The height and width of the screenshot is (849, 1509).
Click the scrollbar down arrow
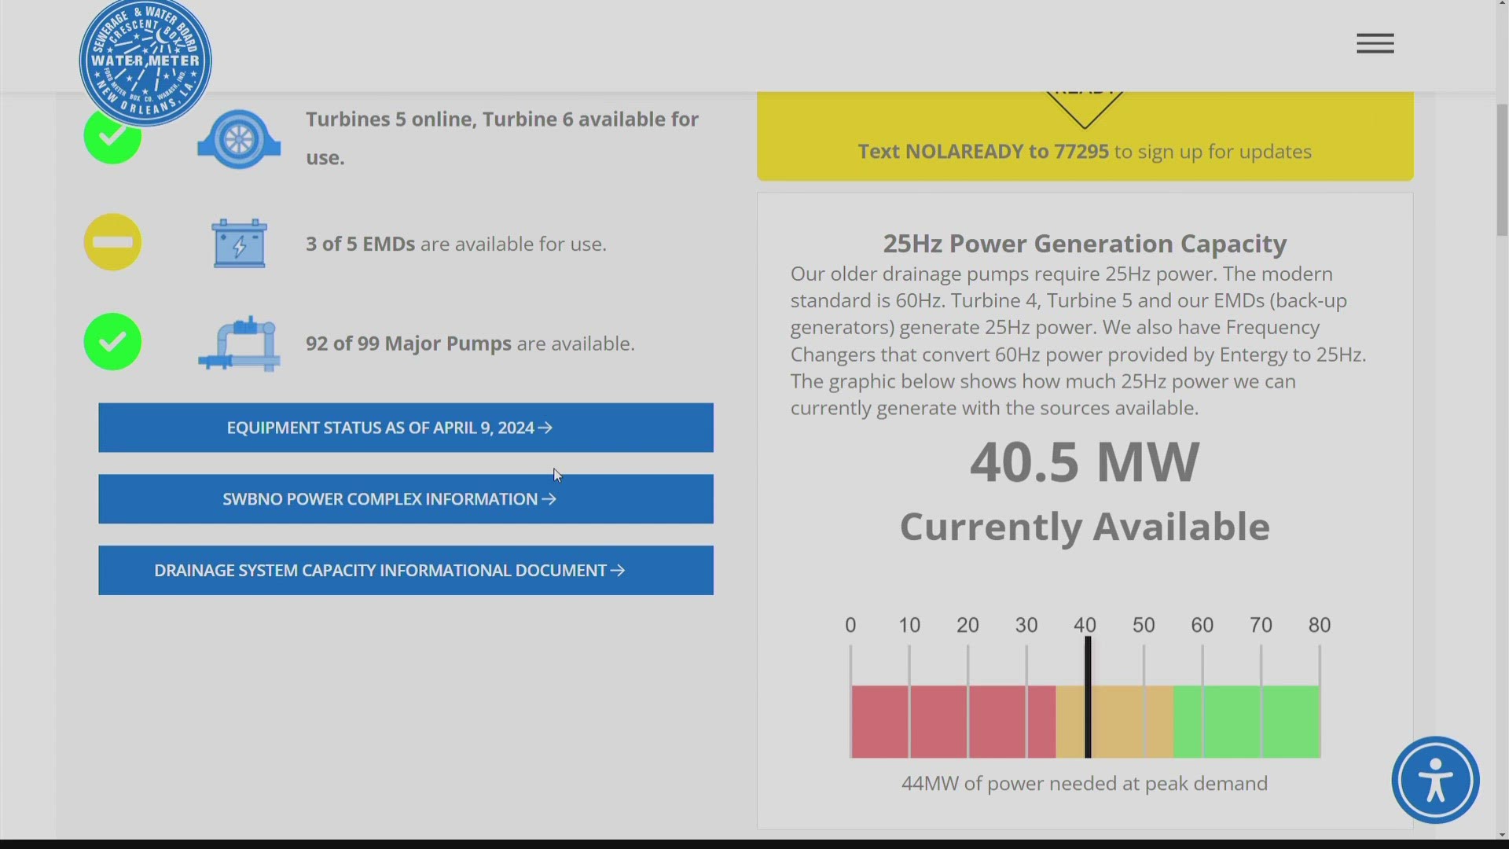coord(1502,835)
